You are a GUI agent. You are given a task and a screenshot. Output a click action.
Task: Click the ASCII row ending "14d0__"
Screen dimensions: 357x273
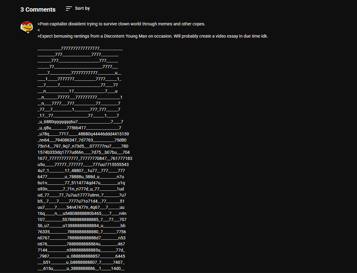pyautogui.click(x=81, y=268)
